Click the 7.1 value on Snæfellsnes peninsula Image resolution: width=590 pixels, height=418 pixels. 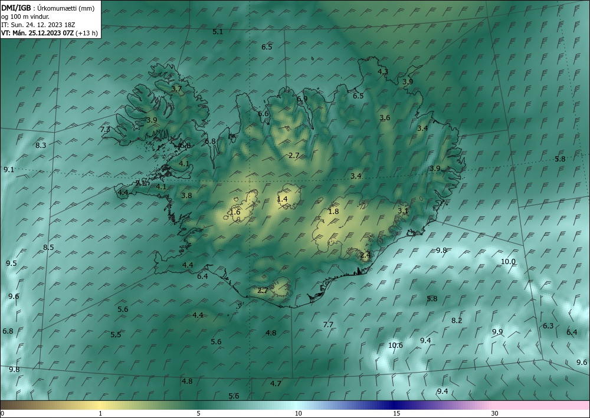141,183
